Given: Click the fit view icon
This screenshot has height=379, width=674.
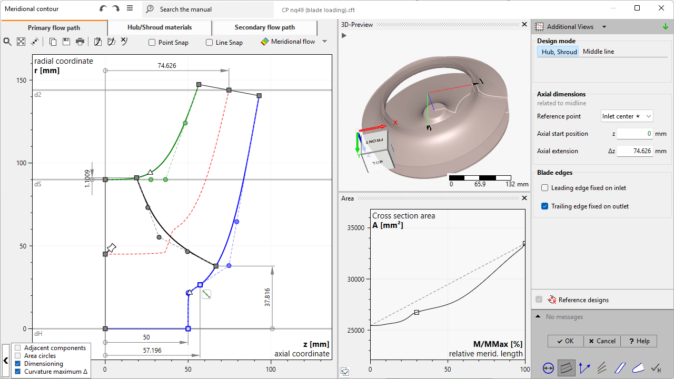Looking at the screenshot, I should pyautogui.click(x=21, y=42).
